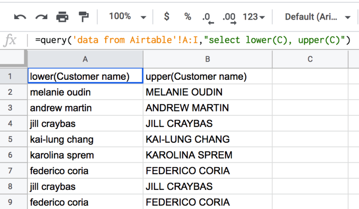Expand the Default font dropdown

(x=318, y=17)
